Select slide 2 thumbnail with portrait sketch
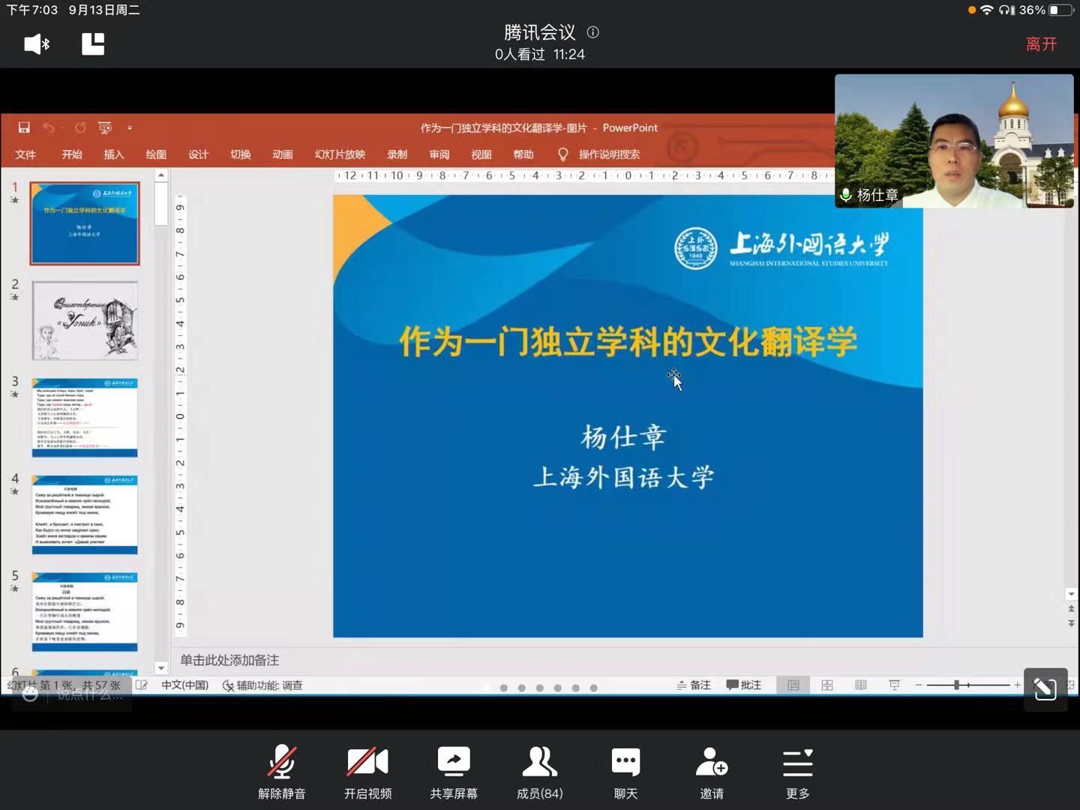This screenshot has width=1080, height=810. 85,320
